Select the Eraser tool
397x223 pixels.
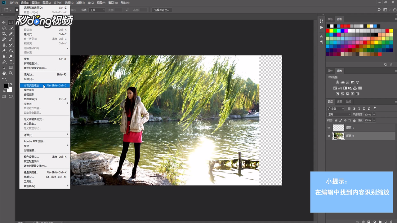4,50
